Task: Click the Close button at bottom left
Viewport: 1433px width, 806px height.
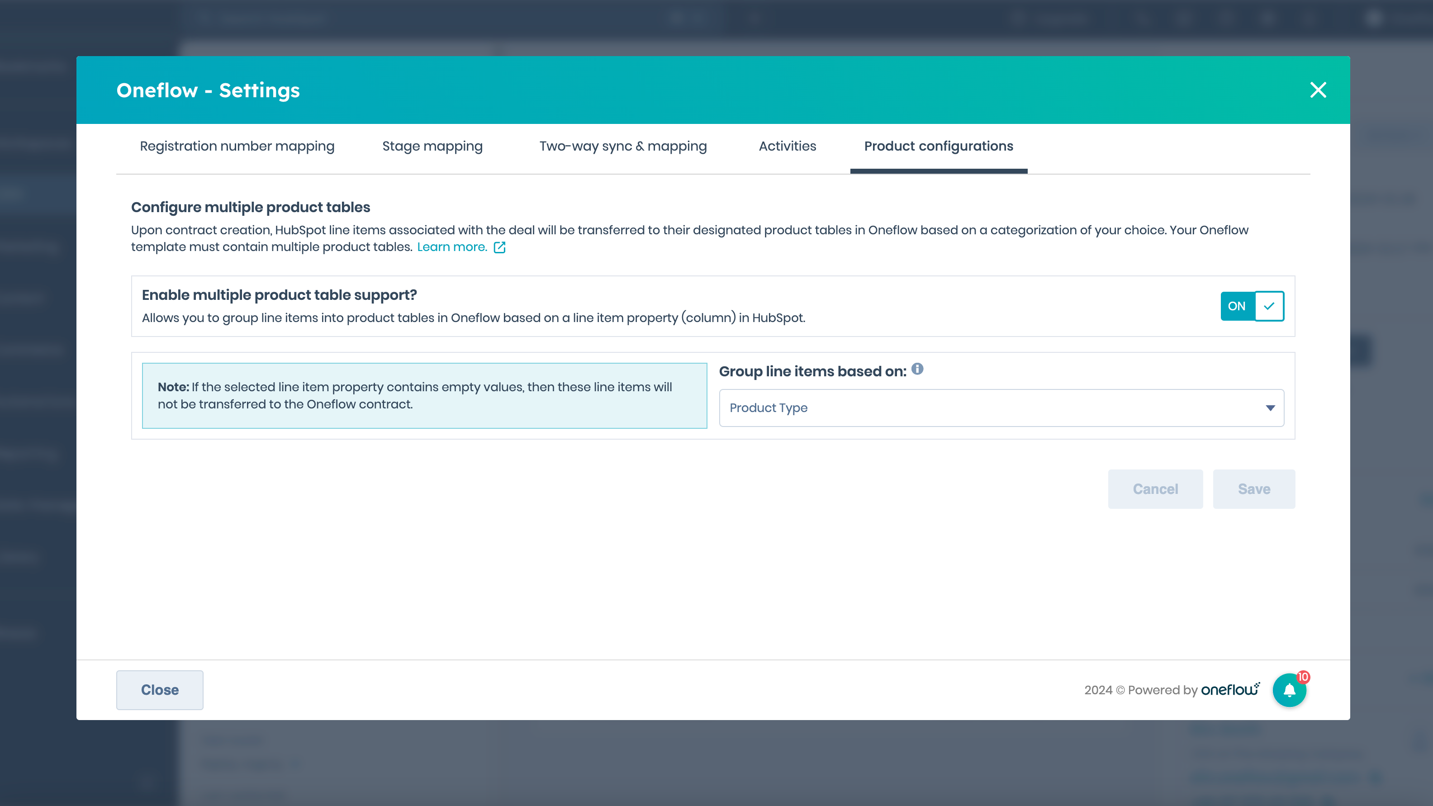Action: tap(160, 690)
